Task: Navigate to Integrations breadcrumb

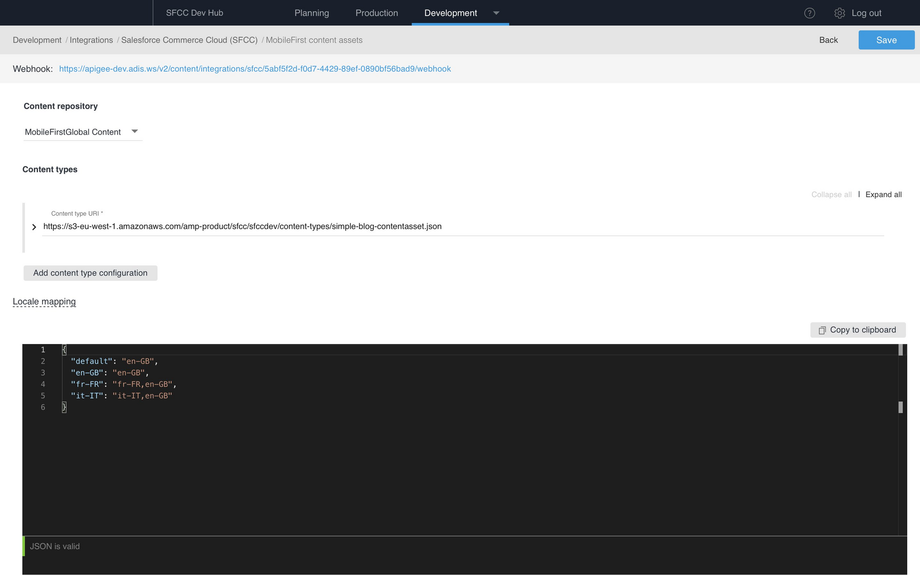Action: click(91, 40)
